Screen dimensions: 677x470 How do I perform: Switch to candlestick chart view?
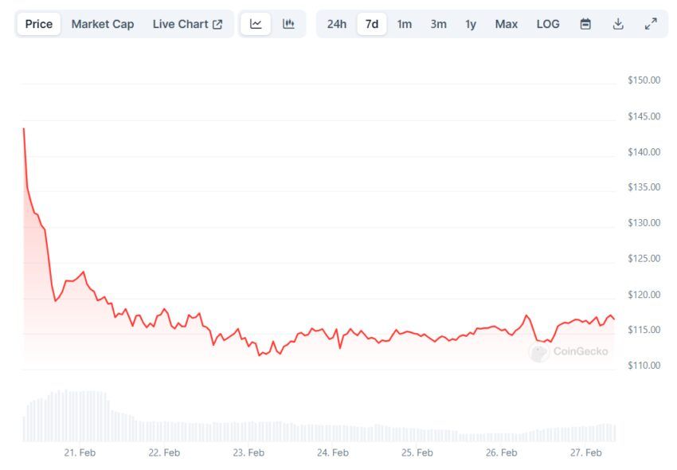point(288,24)
